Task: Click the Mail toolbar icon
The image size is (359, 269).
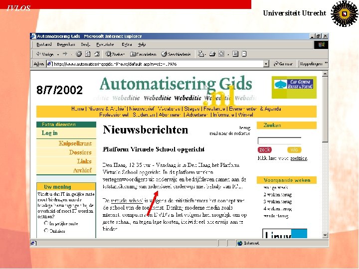Action: 200,54
